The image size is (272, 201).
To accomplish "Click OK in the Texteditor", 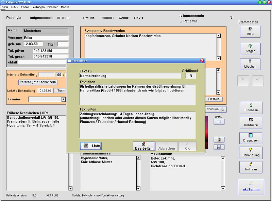I will 187,146.
